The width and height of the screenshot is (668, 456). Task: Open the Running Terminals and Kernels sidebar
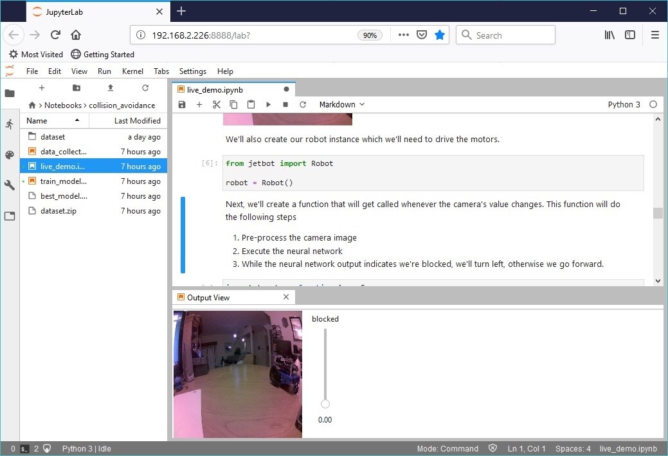tap(9, 124)
